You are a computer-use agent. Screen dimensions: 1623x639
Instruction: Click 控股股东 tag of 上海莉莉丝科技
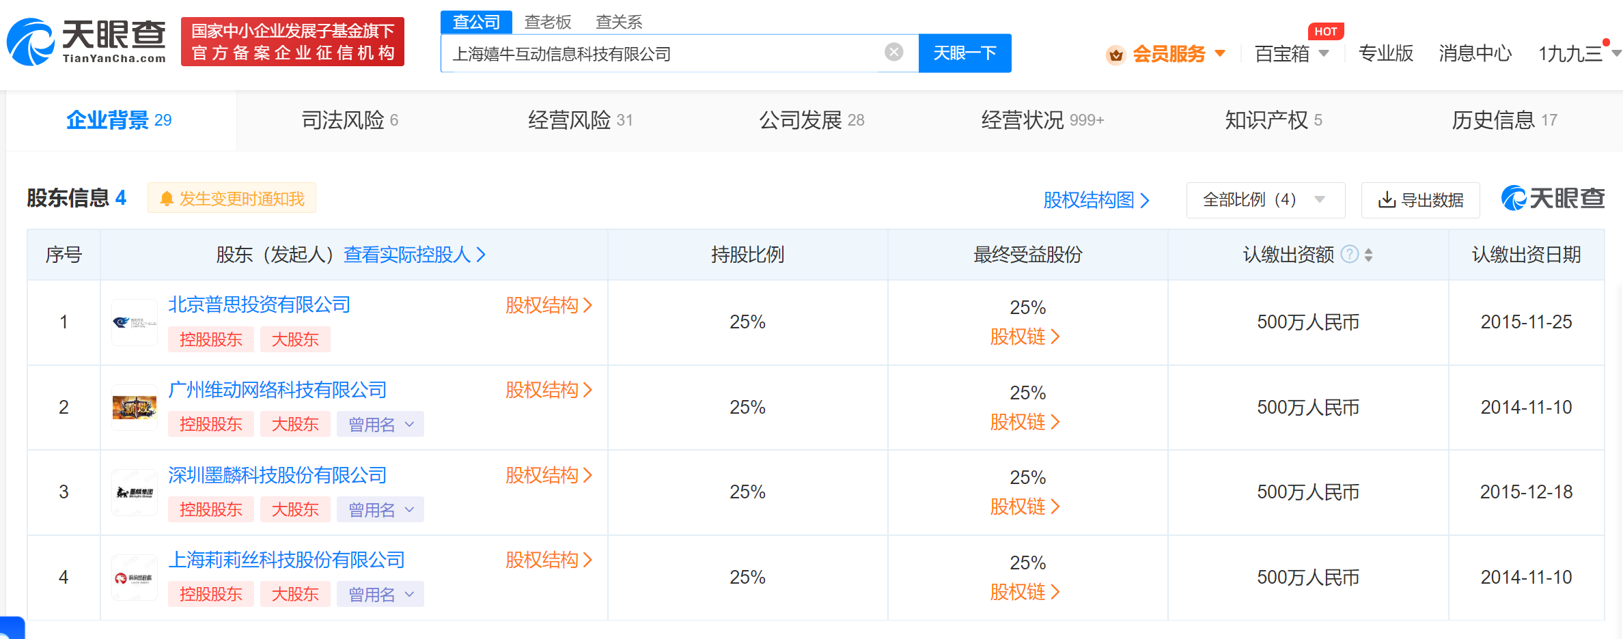tap(211, 594)
